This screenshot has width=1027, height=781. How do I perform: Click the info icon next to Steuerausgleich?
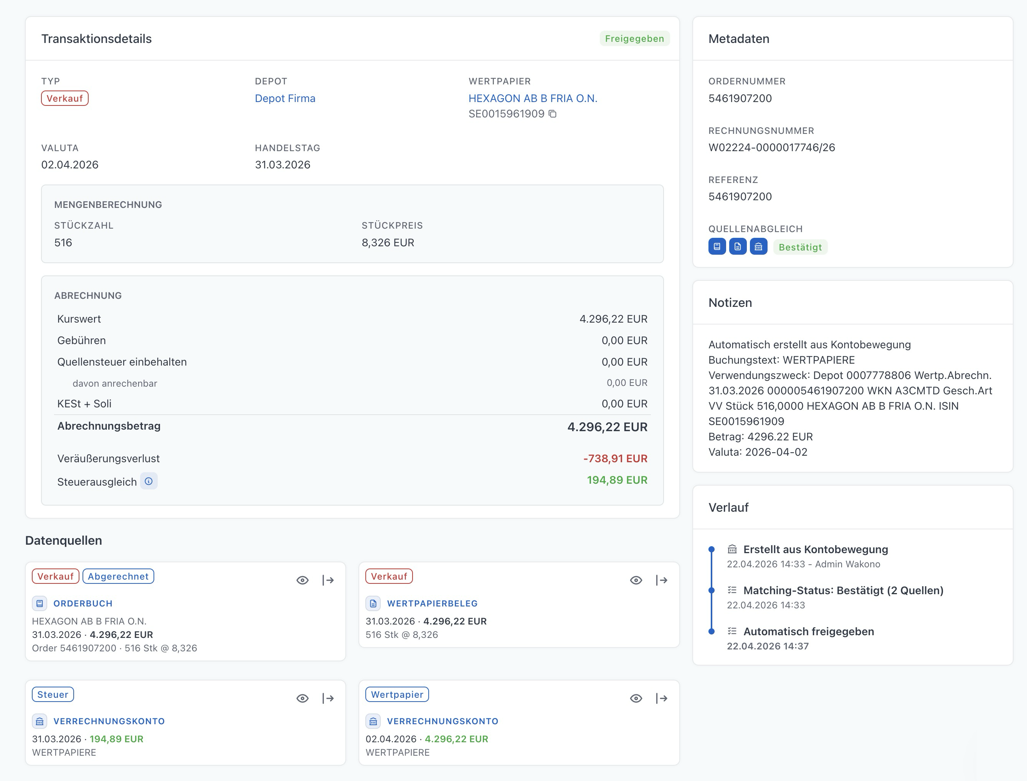coord(149,481)
